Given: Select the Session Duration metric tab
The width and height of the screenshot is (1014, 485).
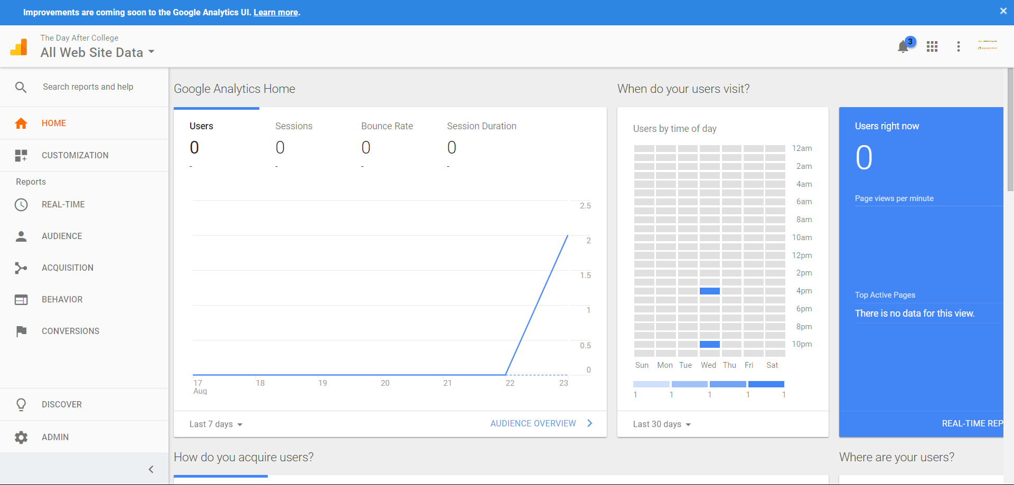Looking at the screenshot, I should coord(481,126).
